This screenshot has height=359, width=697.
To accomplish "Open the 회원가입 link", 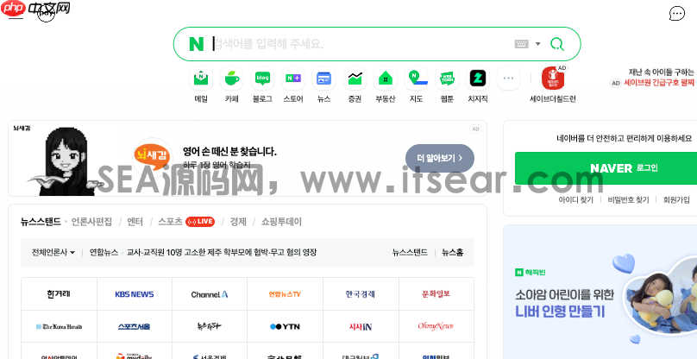I will pos(676,200).
